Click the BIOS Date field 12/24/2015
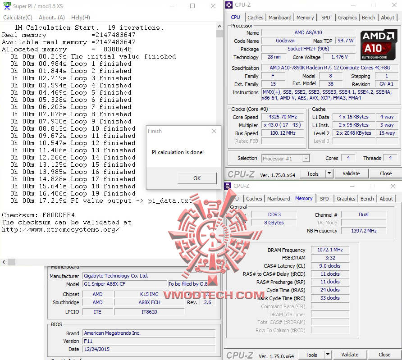This screenshot has height=360, width=402. pyautogui.click(x=149, y=349)
